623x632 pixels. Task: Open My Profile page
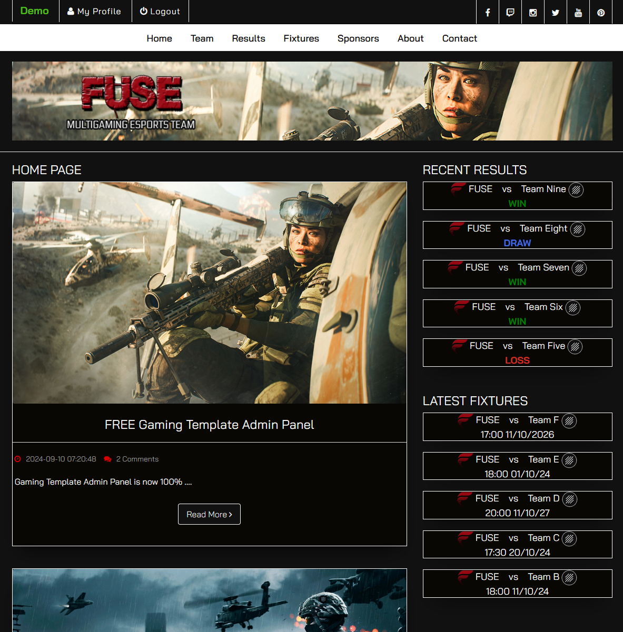(x=95, y=12)
